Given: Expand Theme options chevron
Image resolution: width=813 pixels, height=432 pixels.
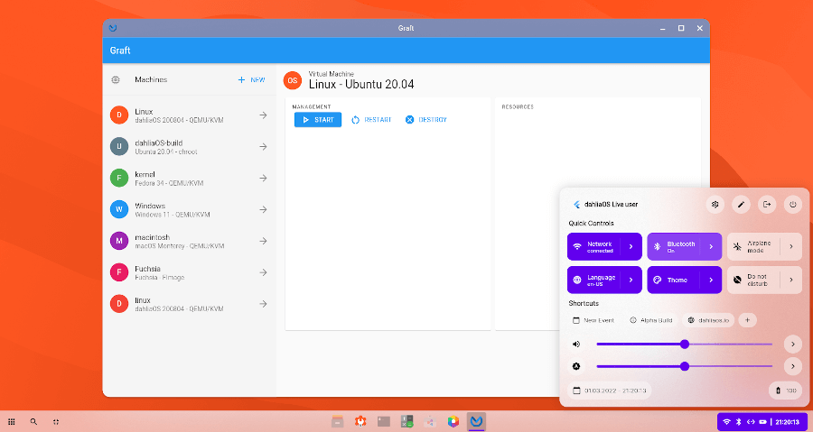Looking at the screenshot, I should coord(711,280).
